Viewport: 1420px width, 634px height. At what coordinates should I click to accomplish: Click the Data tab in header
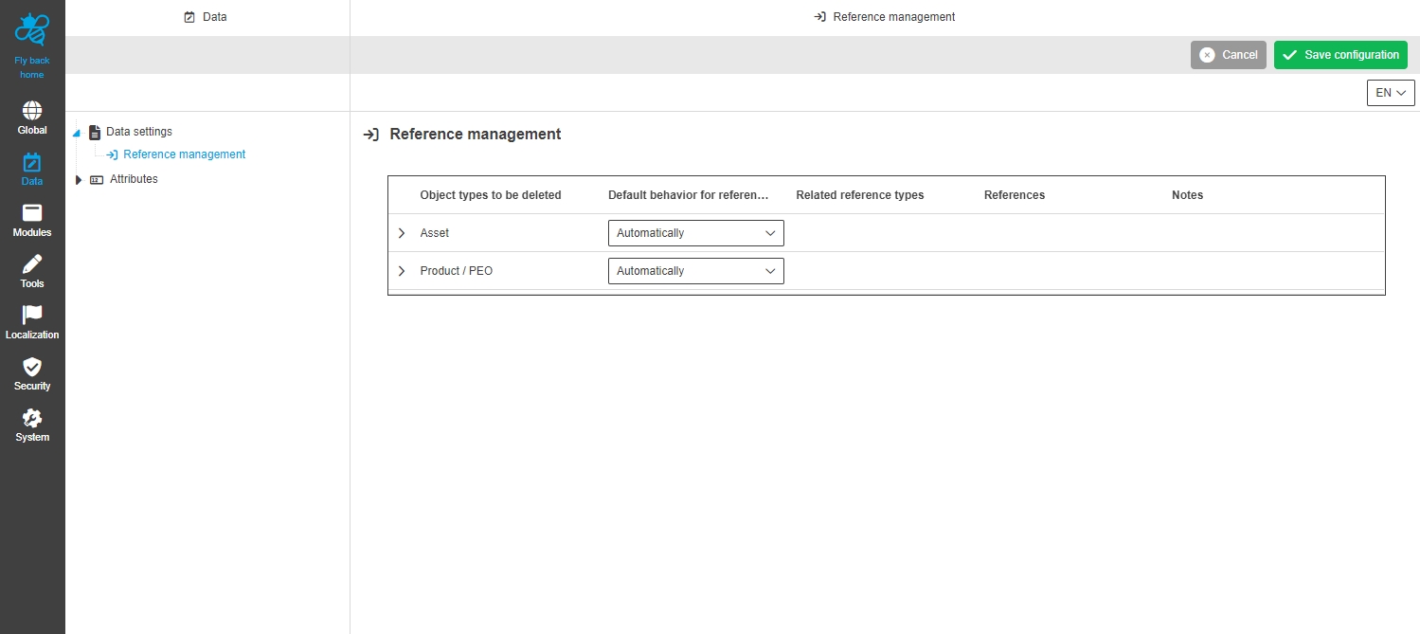point(207,17)
